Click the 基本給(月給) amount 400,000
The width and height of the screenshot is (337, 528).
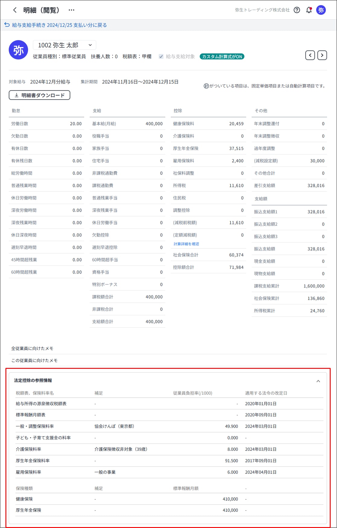click(x=154, y=124)
